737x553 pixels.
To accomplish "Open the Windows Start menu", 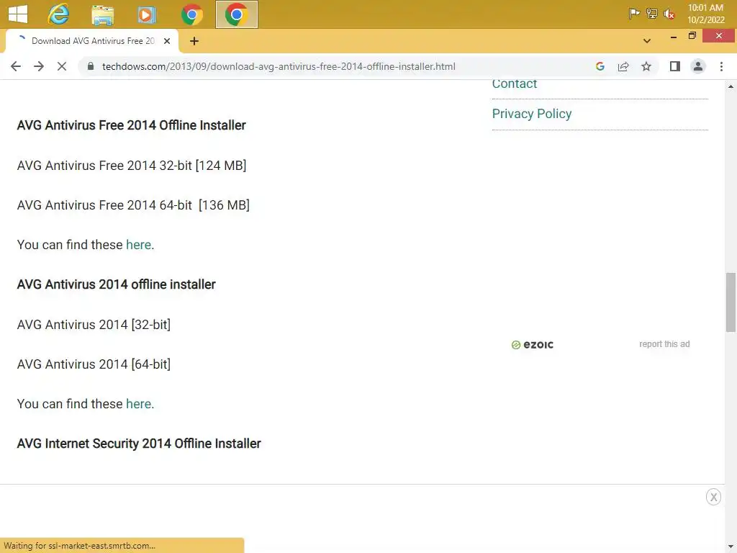I will point(18,14).
